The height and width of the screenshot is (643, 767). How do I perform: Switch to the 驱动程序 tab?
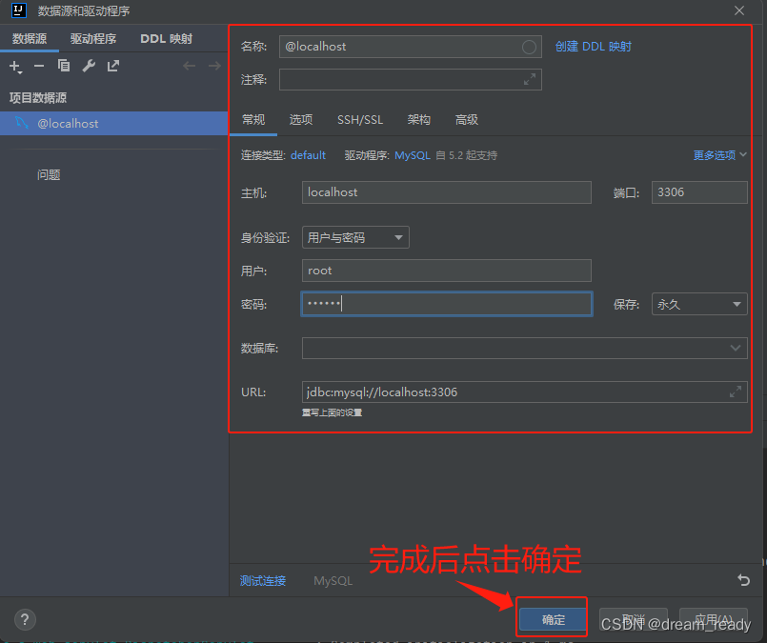[x=93, y=39]
